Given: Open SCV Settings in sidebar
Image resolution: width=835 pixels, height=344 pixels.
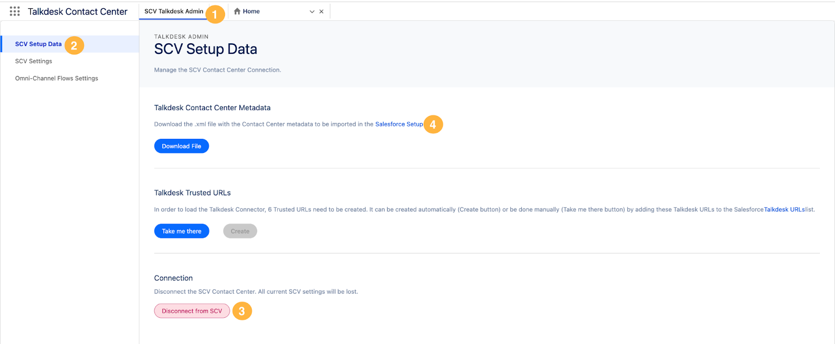Looking at the screenshot, I should 33,61.
